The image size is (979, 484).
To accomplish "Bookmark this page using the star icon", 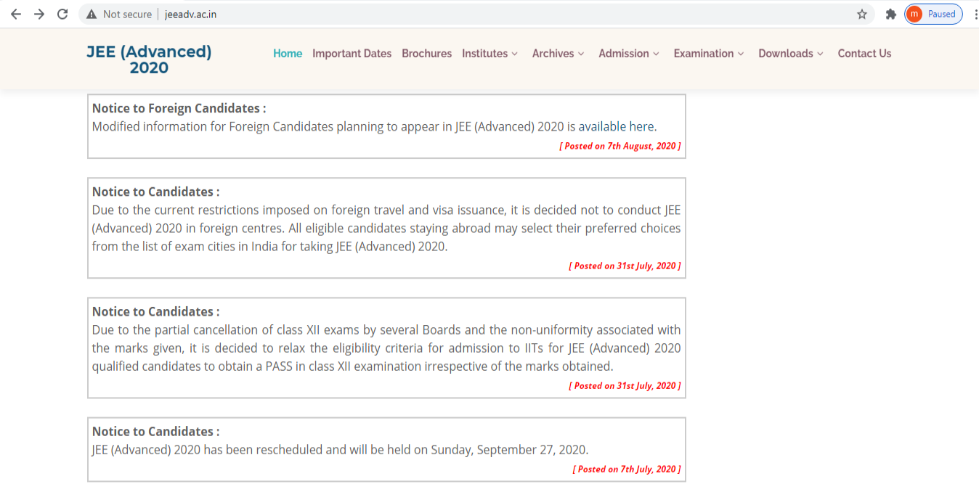I will [x=861, y=13].
